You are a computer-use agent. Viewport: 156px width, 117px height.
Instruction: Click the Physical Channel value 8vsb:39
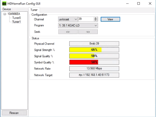[x=94, y=44]
